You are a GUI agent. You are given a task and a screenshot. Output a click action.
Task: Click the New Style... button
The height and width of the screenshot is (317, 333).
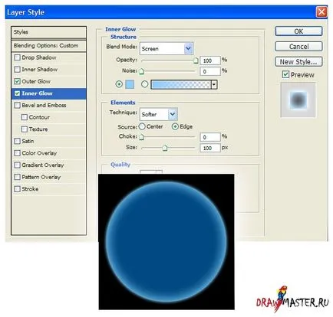(298, 62)
